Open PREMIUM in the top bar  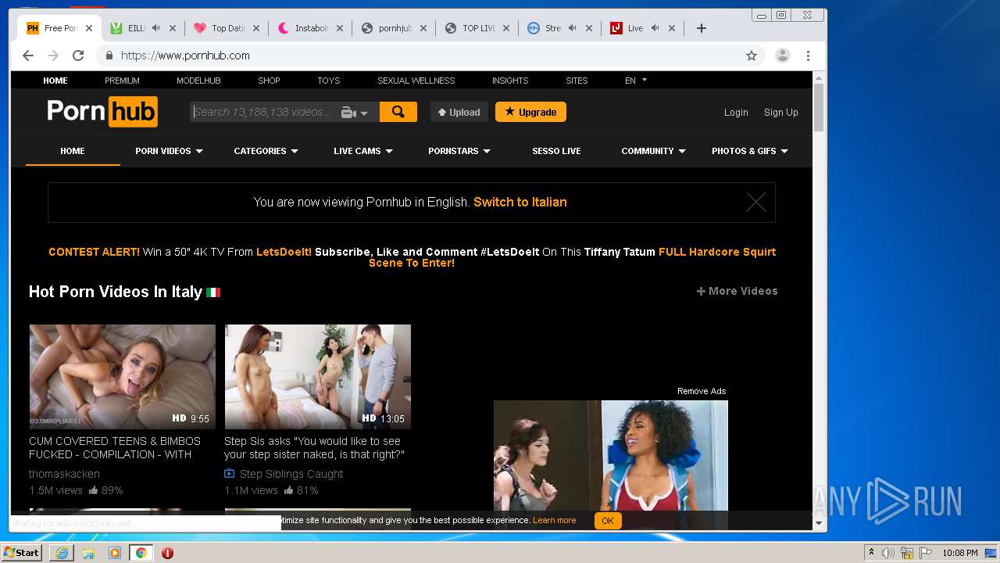(x=122, y=81)
